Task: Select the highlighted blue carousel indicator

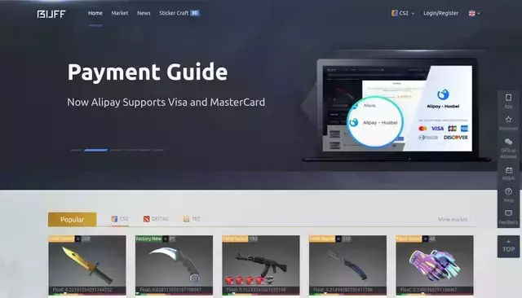Action: coord(96,150)
